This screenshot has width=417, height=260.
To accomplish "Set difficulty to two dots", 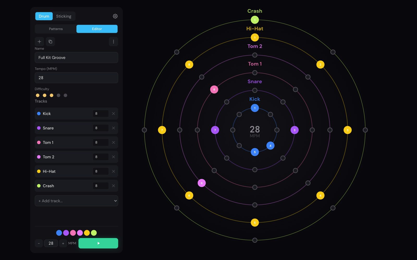I will pyautogui.click(x=45, y=95).
